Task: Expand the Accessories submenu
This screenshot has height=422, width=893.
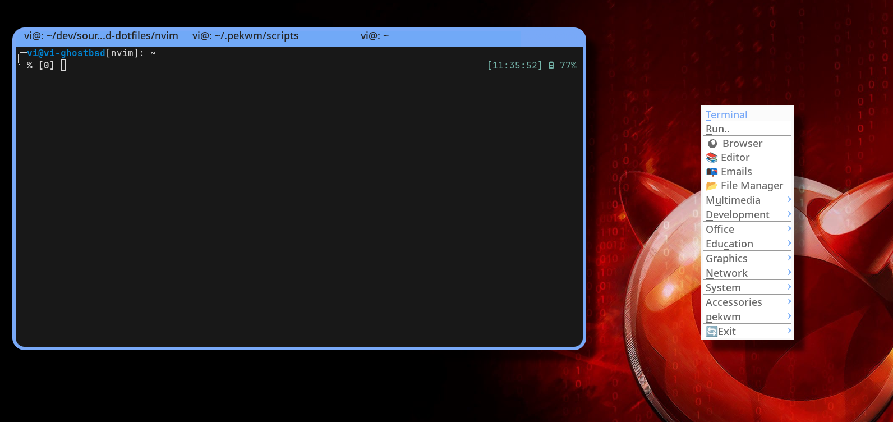Action: (734, 302)
